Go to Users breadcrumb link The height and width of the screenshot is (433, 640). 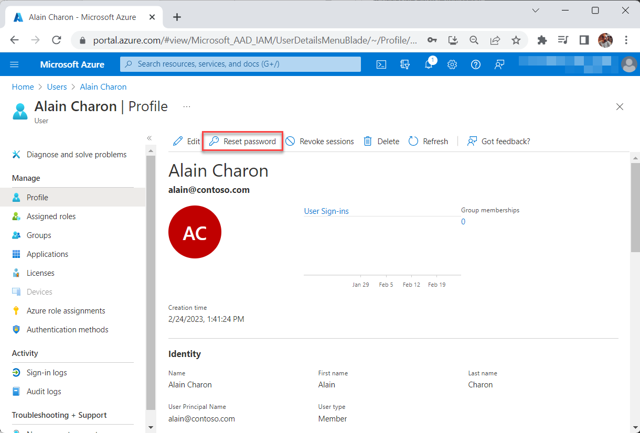57,87
